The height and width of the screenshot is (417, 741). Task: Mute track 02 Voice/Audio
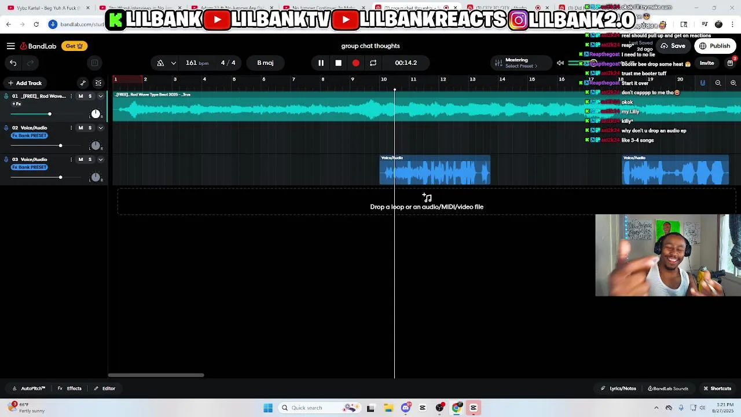tap(80, 128)
